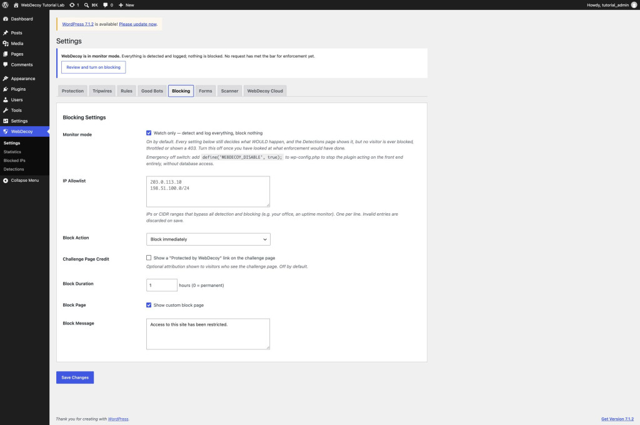Click the Users person icon
The height and width of the screenshot is (425, 640).
[x=6, y=99]
